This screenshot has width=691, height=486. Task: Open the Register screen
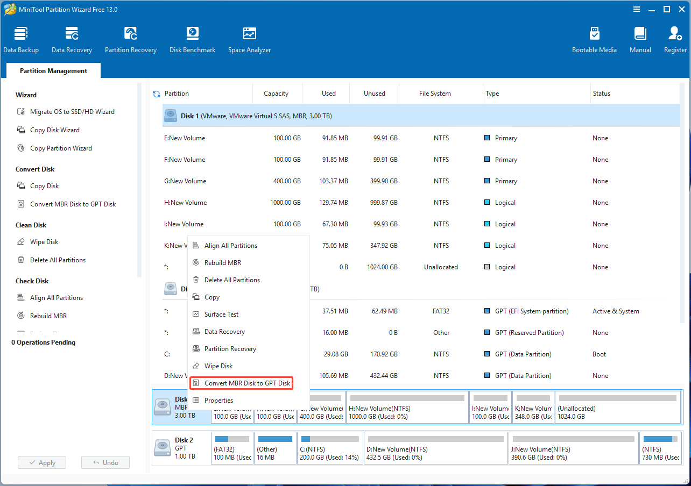click(x=674, y=39)
